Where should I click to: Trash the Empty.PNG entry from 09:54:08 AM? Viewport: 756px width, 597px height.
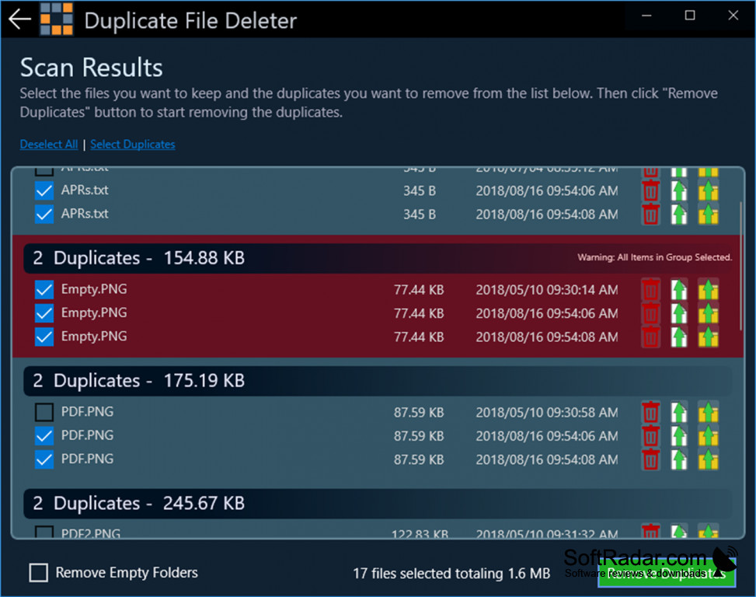click(x=650, y=337)
